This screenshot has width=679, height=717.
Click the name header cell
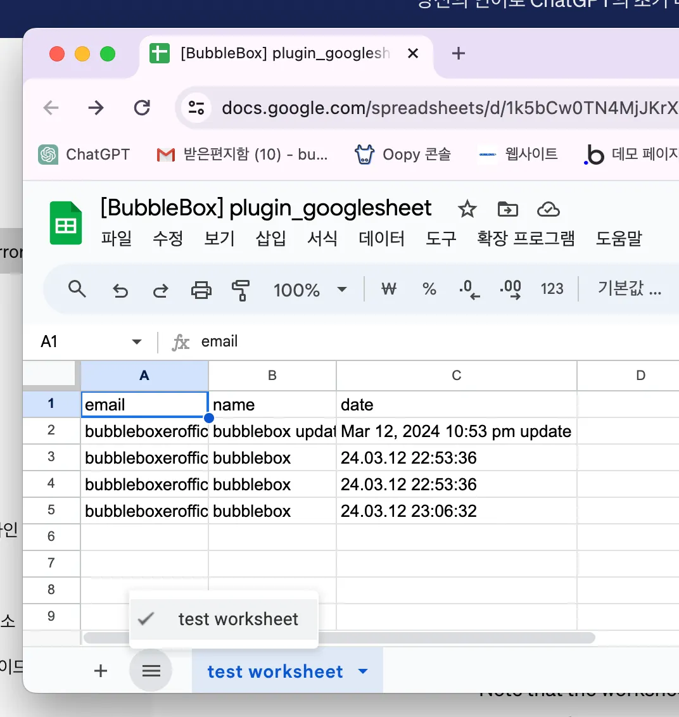pos(272,405)
